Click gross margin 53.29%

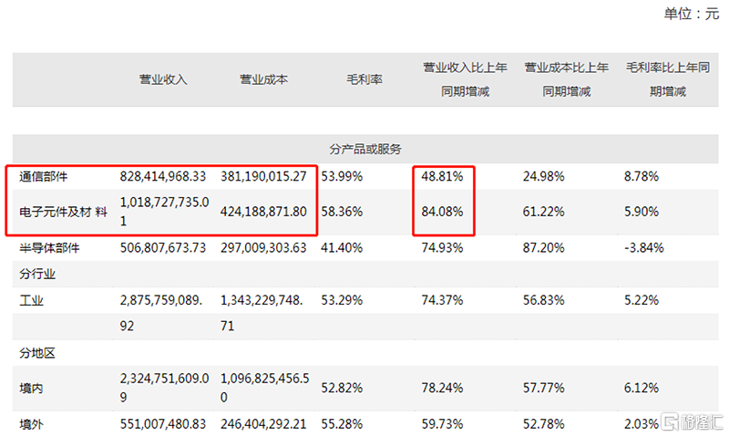342,300
